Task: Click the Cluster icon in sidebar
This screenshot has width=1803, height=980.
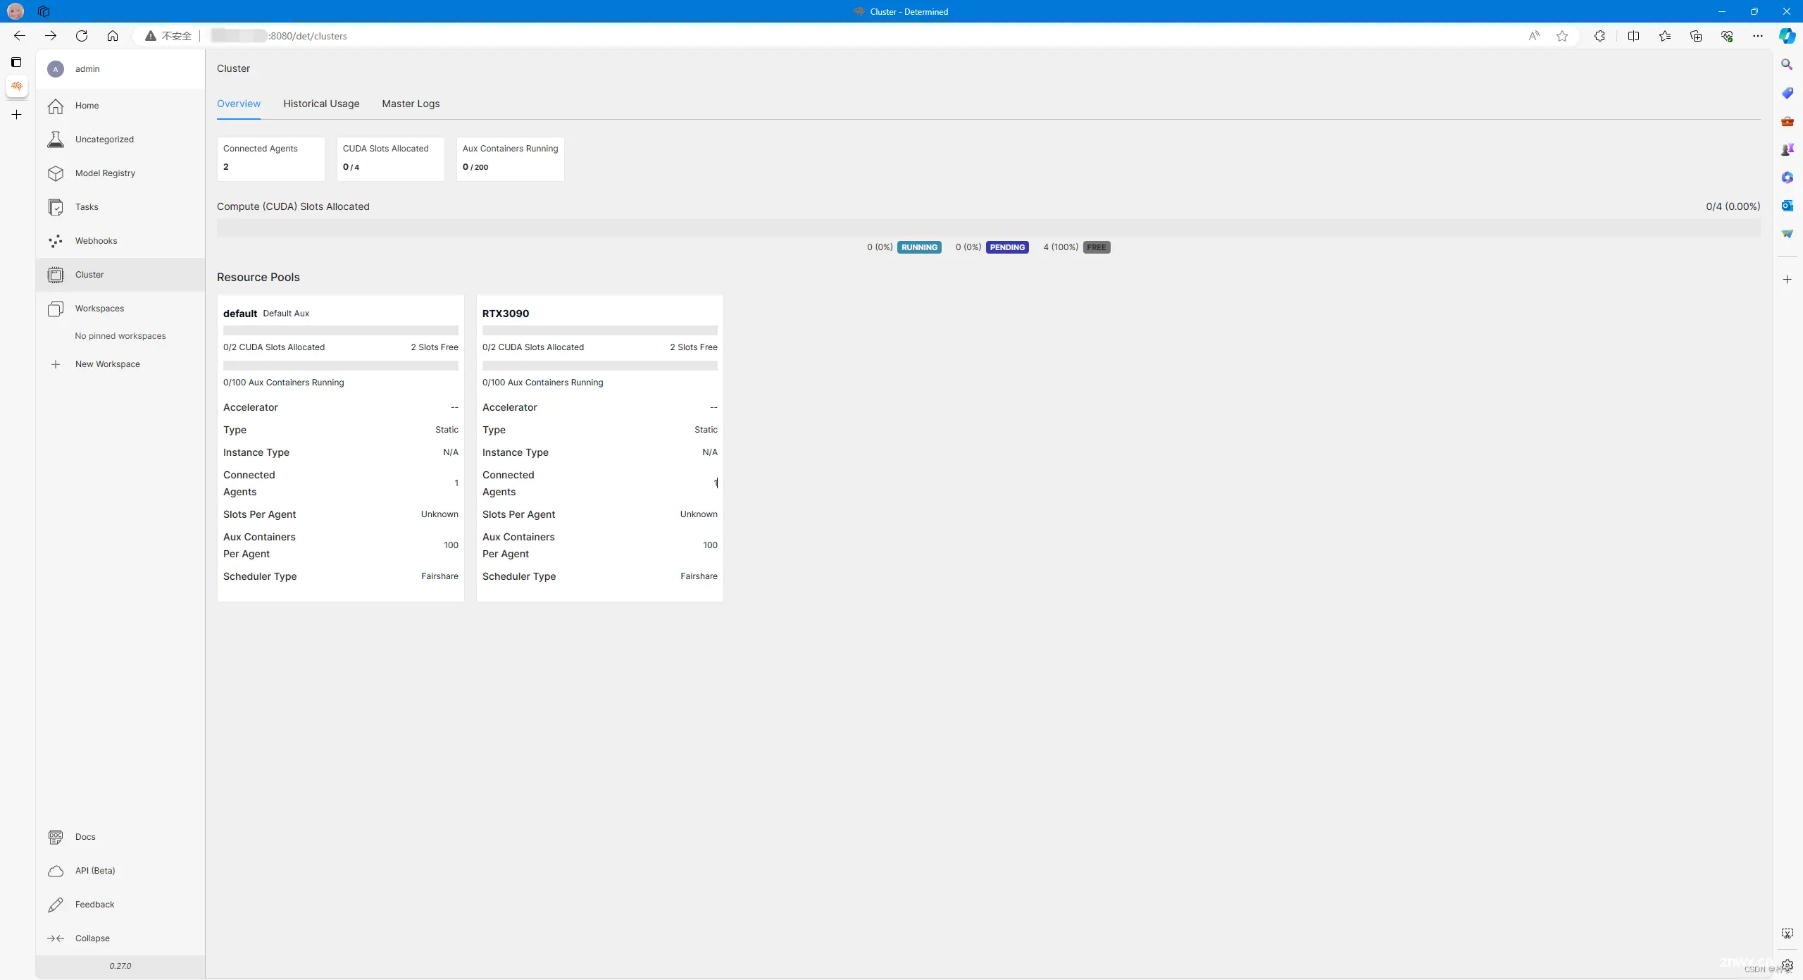Action: (56, 274)
